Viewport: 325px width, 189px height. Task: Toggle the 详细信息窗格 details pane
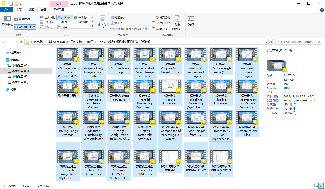point(25,27)
